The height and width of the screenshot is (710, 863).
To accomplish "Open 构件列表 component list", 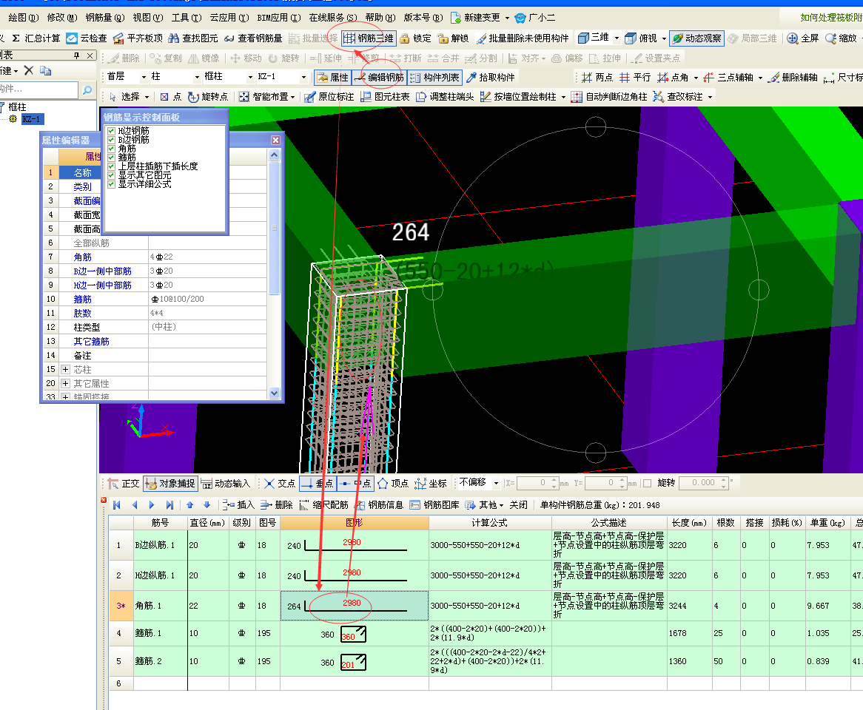I will pyautogui.click(x=434, y=77).
